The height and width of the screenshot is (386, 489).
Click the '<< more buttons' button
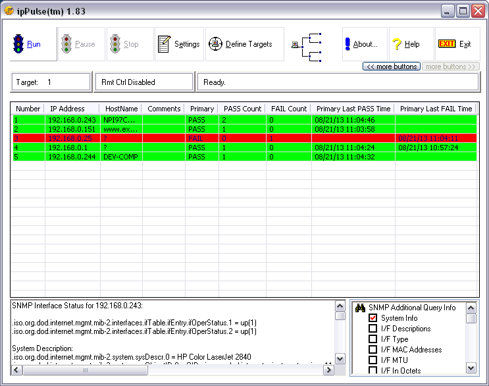391,67
